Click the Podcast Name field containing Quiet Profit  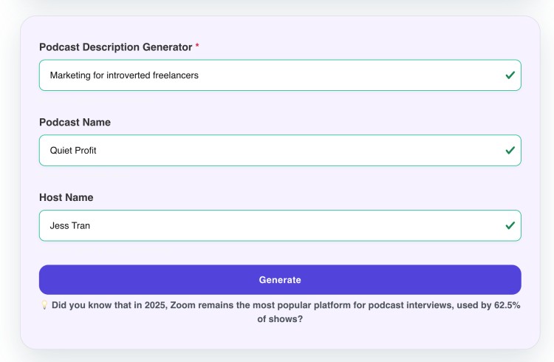pyautogui.click(x=280, y=150)
